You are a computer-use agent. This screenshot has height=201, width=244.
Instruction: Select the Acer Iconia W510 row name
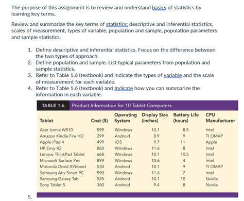[56, 130]
